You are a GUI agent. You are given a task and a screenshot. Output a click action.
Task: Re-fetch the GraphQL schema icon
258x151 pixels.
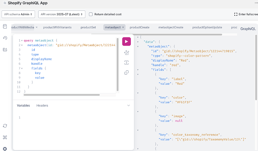5,126
